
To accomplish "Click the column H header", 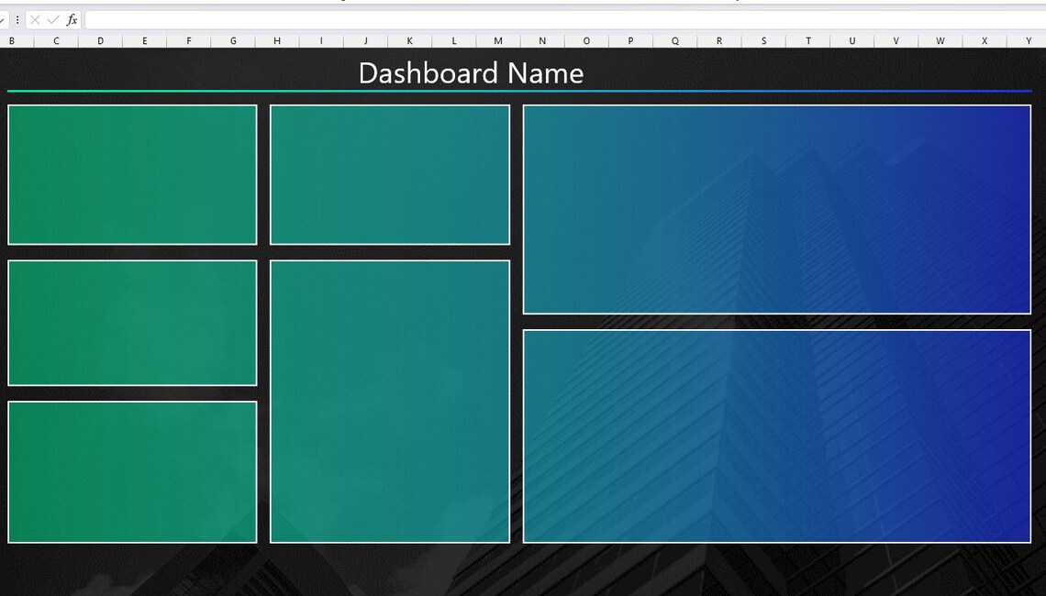I will pyautogui.click(x=277, y=40).
